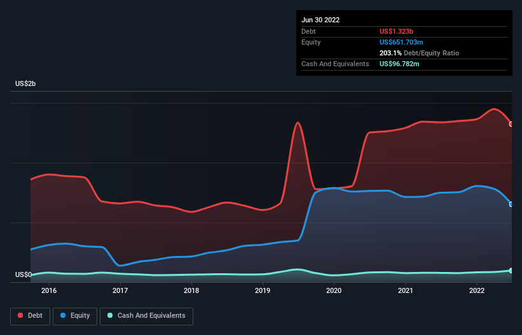Viewport: 522px width, 335px height.
Task: Click the Debt row label in tooltip
Action: (308, 31)
